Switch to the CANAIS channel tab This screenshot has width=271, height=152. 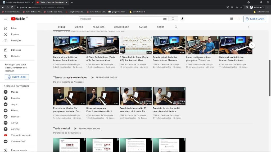[x=143, y=27]
